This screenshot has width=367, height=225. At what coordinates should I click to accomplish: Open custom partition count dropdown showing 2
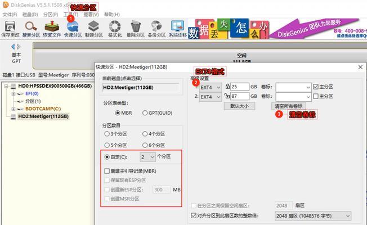point(147,157)
